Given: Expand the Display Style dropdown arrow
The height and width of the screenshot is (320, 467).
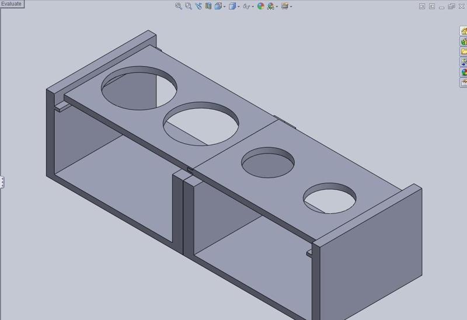Looking at the screenshot, I should [x=239, y=6].
